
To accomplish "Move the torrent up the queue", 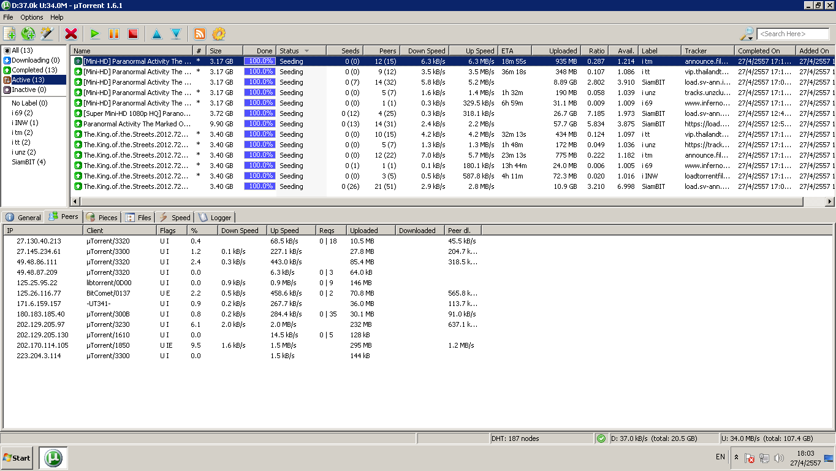I will pyautogui.click(x=157, y=34).
